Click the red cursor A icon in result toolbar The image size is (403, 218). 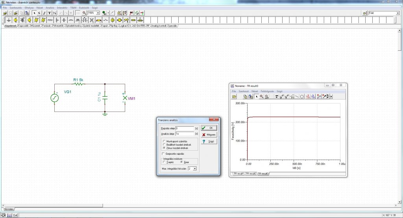(x=308, y=96)
